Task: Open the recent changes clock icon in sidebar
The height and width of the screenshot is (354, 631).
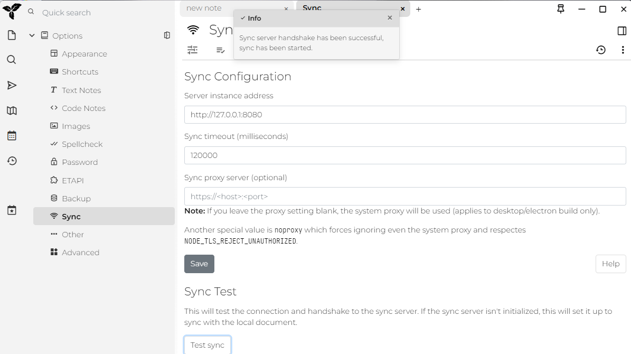Action: click(x=12, y=161)
